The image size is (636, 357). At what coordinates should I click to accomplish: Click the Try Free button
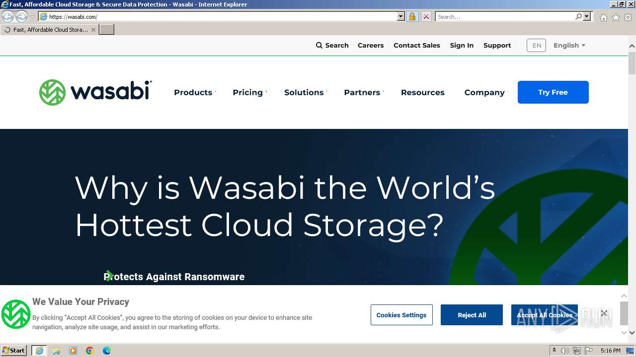(553, 92)
